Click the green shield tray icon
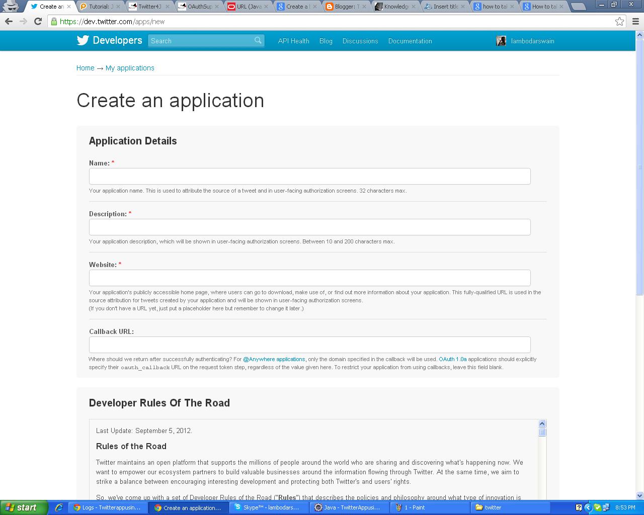 tap(597, 507)
